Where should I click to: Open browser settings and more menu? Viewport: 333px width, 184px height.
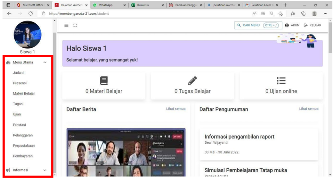(x=325, y=13)
